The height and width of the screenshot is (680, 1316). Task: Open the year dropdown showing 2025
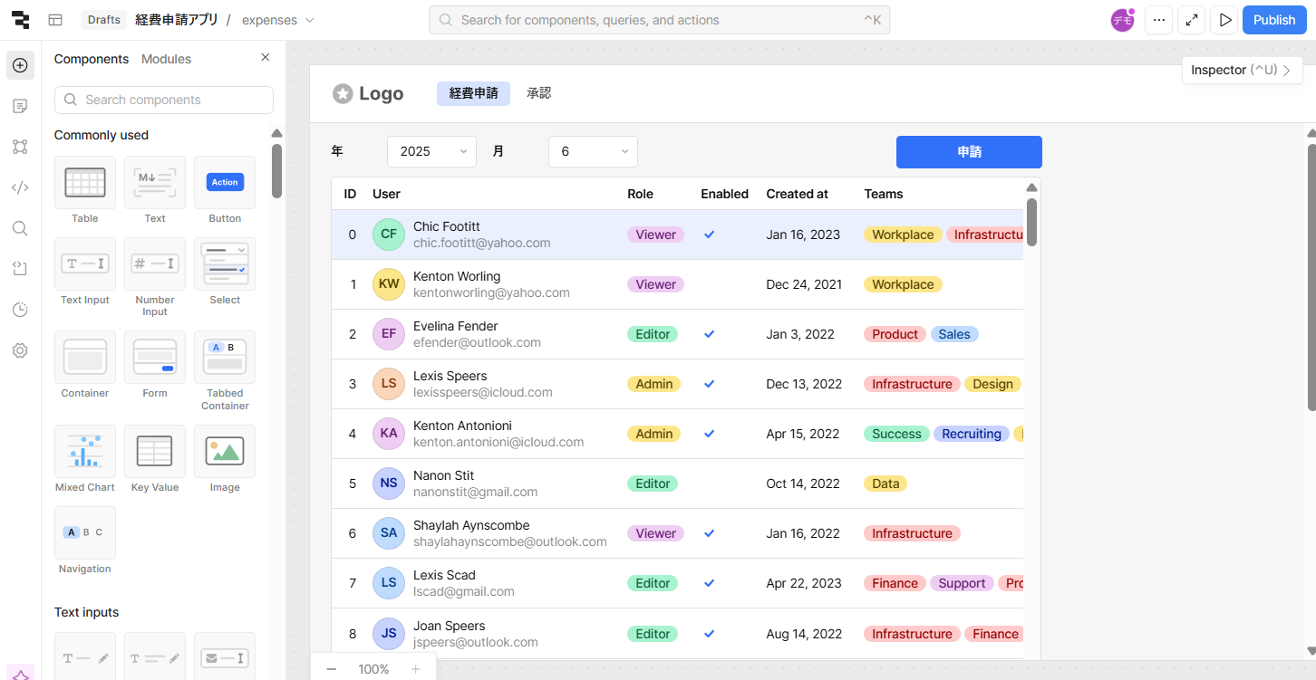431,151
